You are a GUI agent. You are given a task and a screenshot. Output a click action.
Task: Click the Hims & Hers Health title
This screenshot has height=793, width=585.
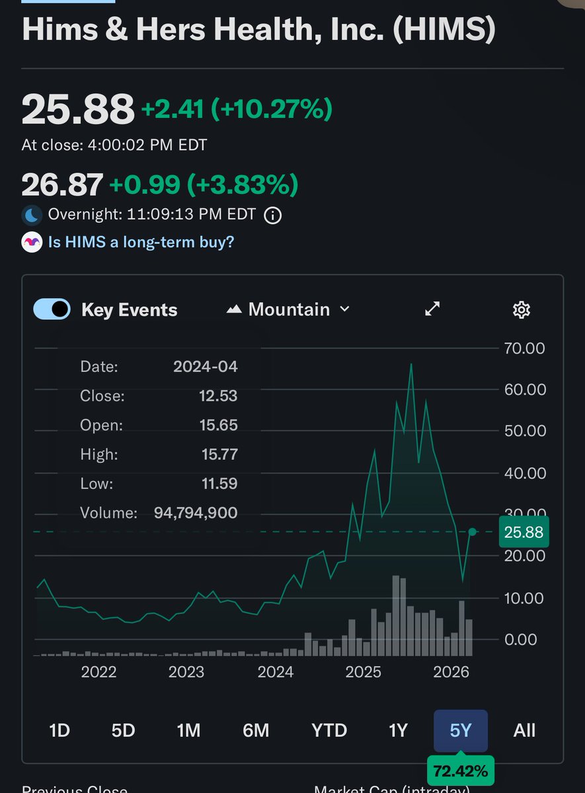coord(259,31)
